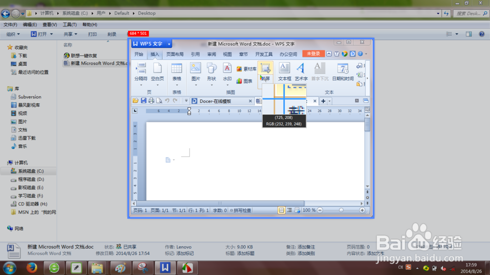Click the Firefox icon on the taskbar
The height and width of the screenshot is (275, 490).
[31, 268]
